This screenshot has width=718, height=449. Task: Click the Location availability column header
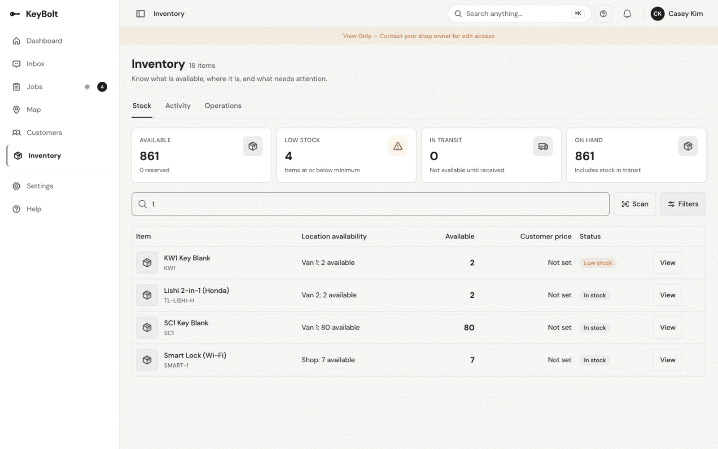(334, 236)
